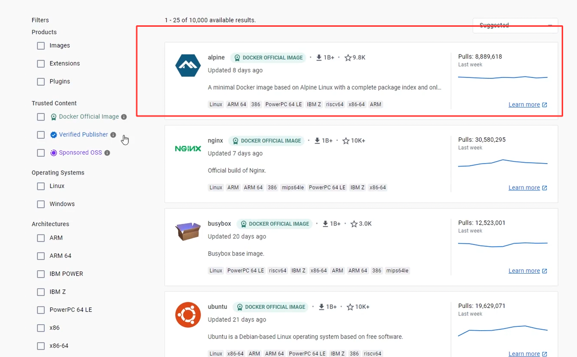Image resolution: width=577 pixels, height=357 pixels.
Task: Enable Docker Official Image filter checkbox
Action: [41, 117]
